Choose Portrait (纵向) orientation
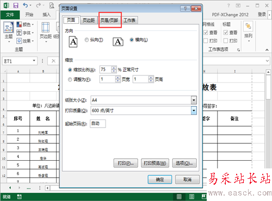Image resolution: width=272 pixels, height=201 pixels. [94, 40]
